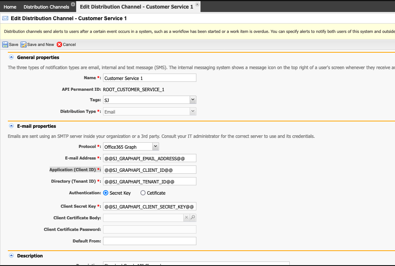Image resolution: width=395 pixels, height=266 pixels.
Task: Open the Distribution Type dropdown
Action: (x=193, y=111)
